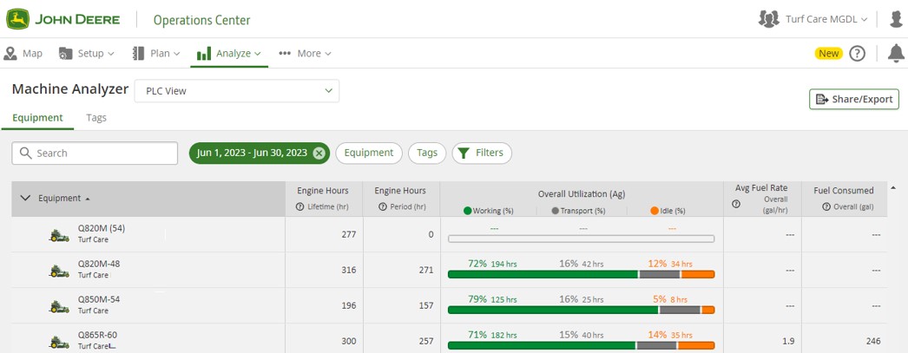The height and width of the screenshot is (353, 908).
Task: Select the Q850M-54 equipment name
Action: 99,299
